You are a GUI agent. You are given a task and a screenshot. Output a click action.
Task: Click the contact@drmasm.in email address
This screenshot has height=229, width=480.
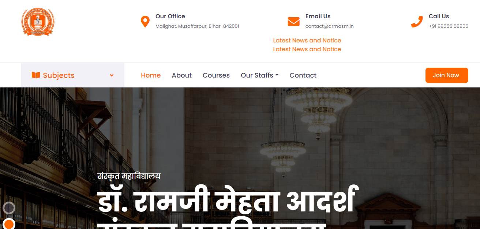329,26
